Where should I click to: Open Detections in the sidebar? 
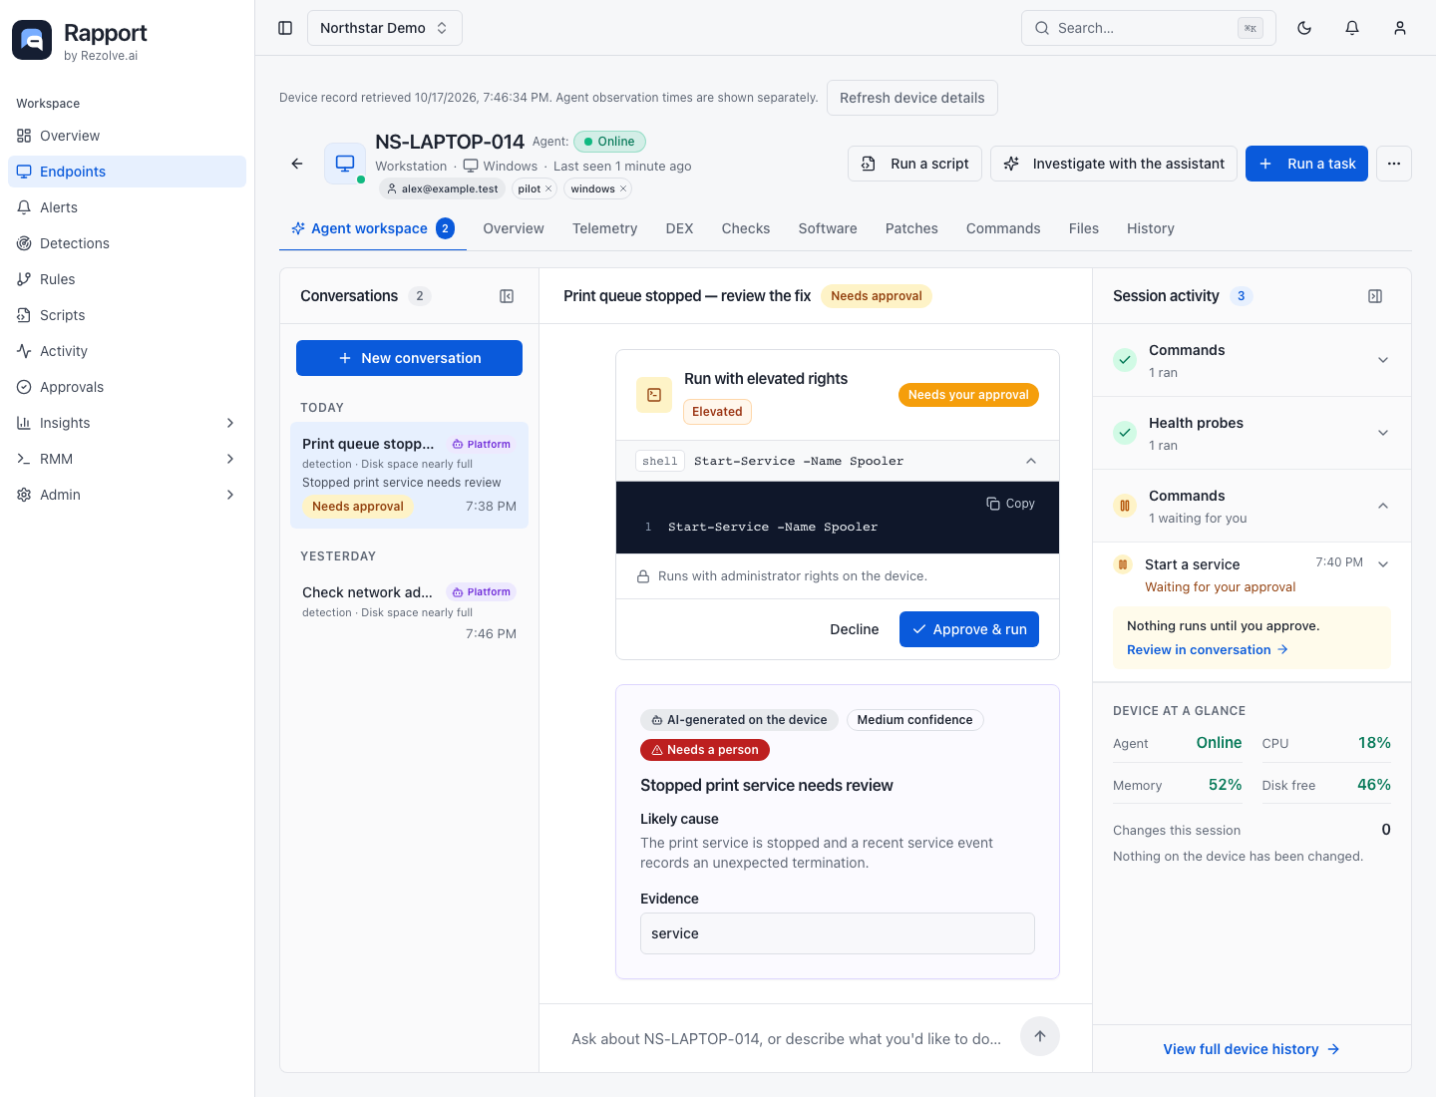pos(127,243)
